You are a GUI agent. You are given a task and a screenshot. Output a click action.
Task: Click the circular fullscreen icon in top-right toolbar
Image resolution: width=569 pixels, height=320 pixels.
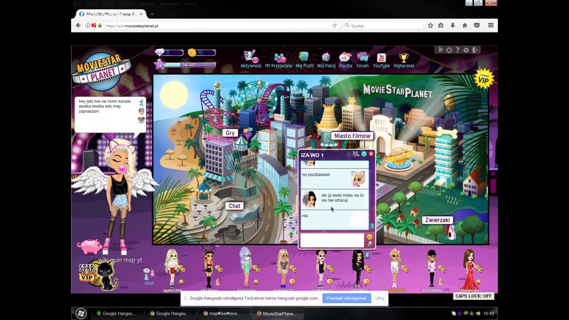(x=449, y=50)
